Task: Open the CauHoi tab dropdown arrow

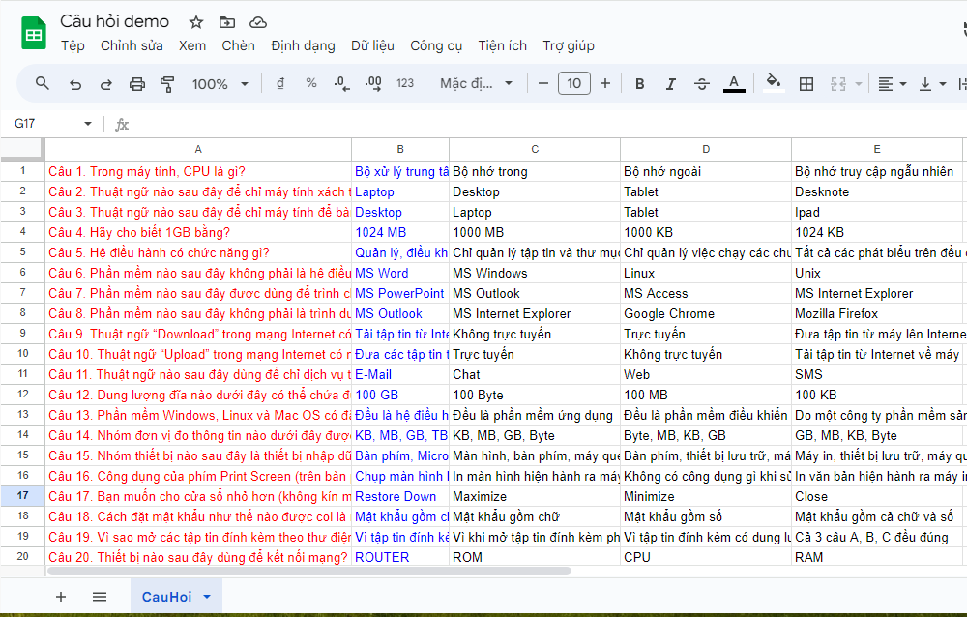Action: coord(207,597)
